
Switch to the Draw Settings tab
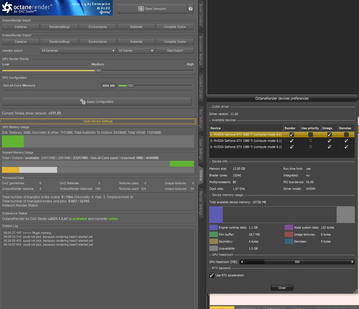click(201, 149)
